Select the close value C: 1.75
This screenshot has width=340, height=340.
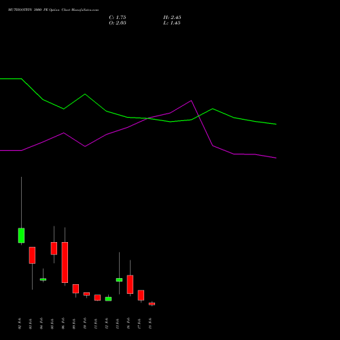pos(118,18)
